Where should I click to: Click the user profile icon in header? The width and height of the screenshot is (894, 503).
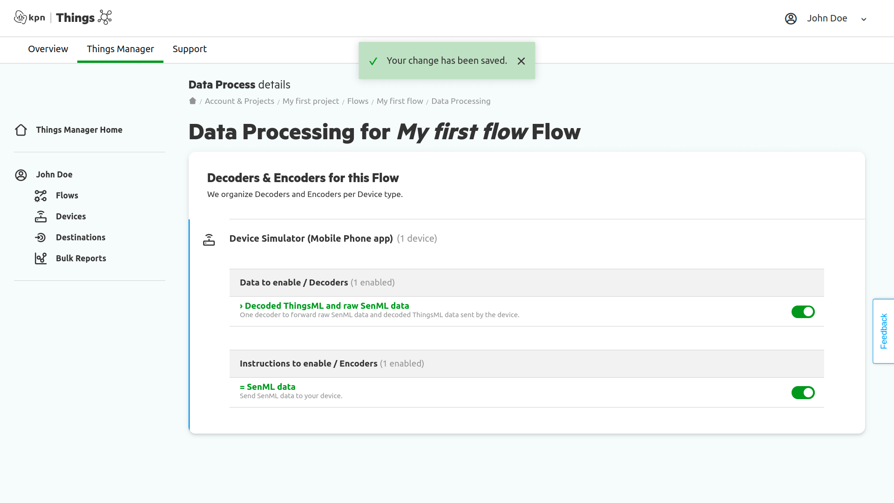point(791,19)
